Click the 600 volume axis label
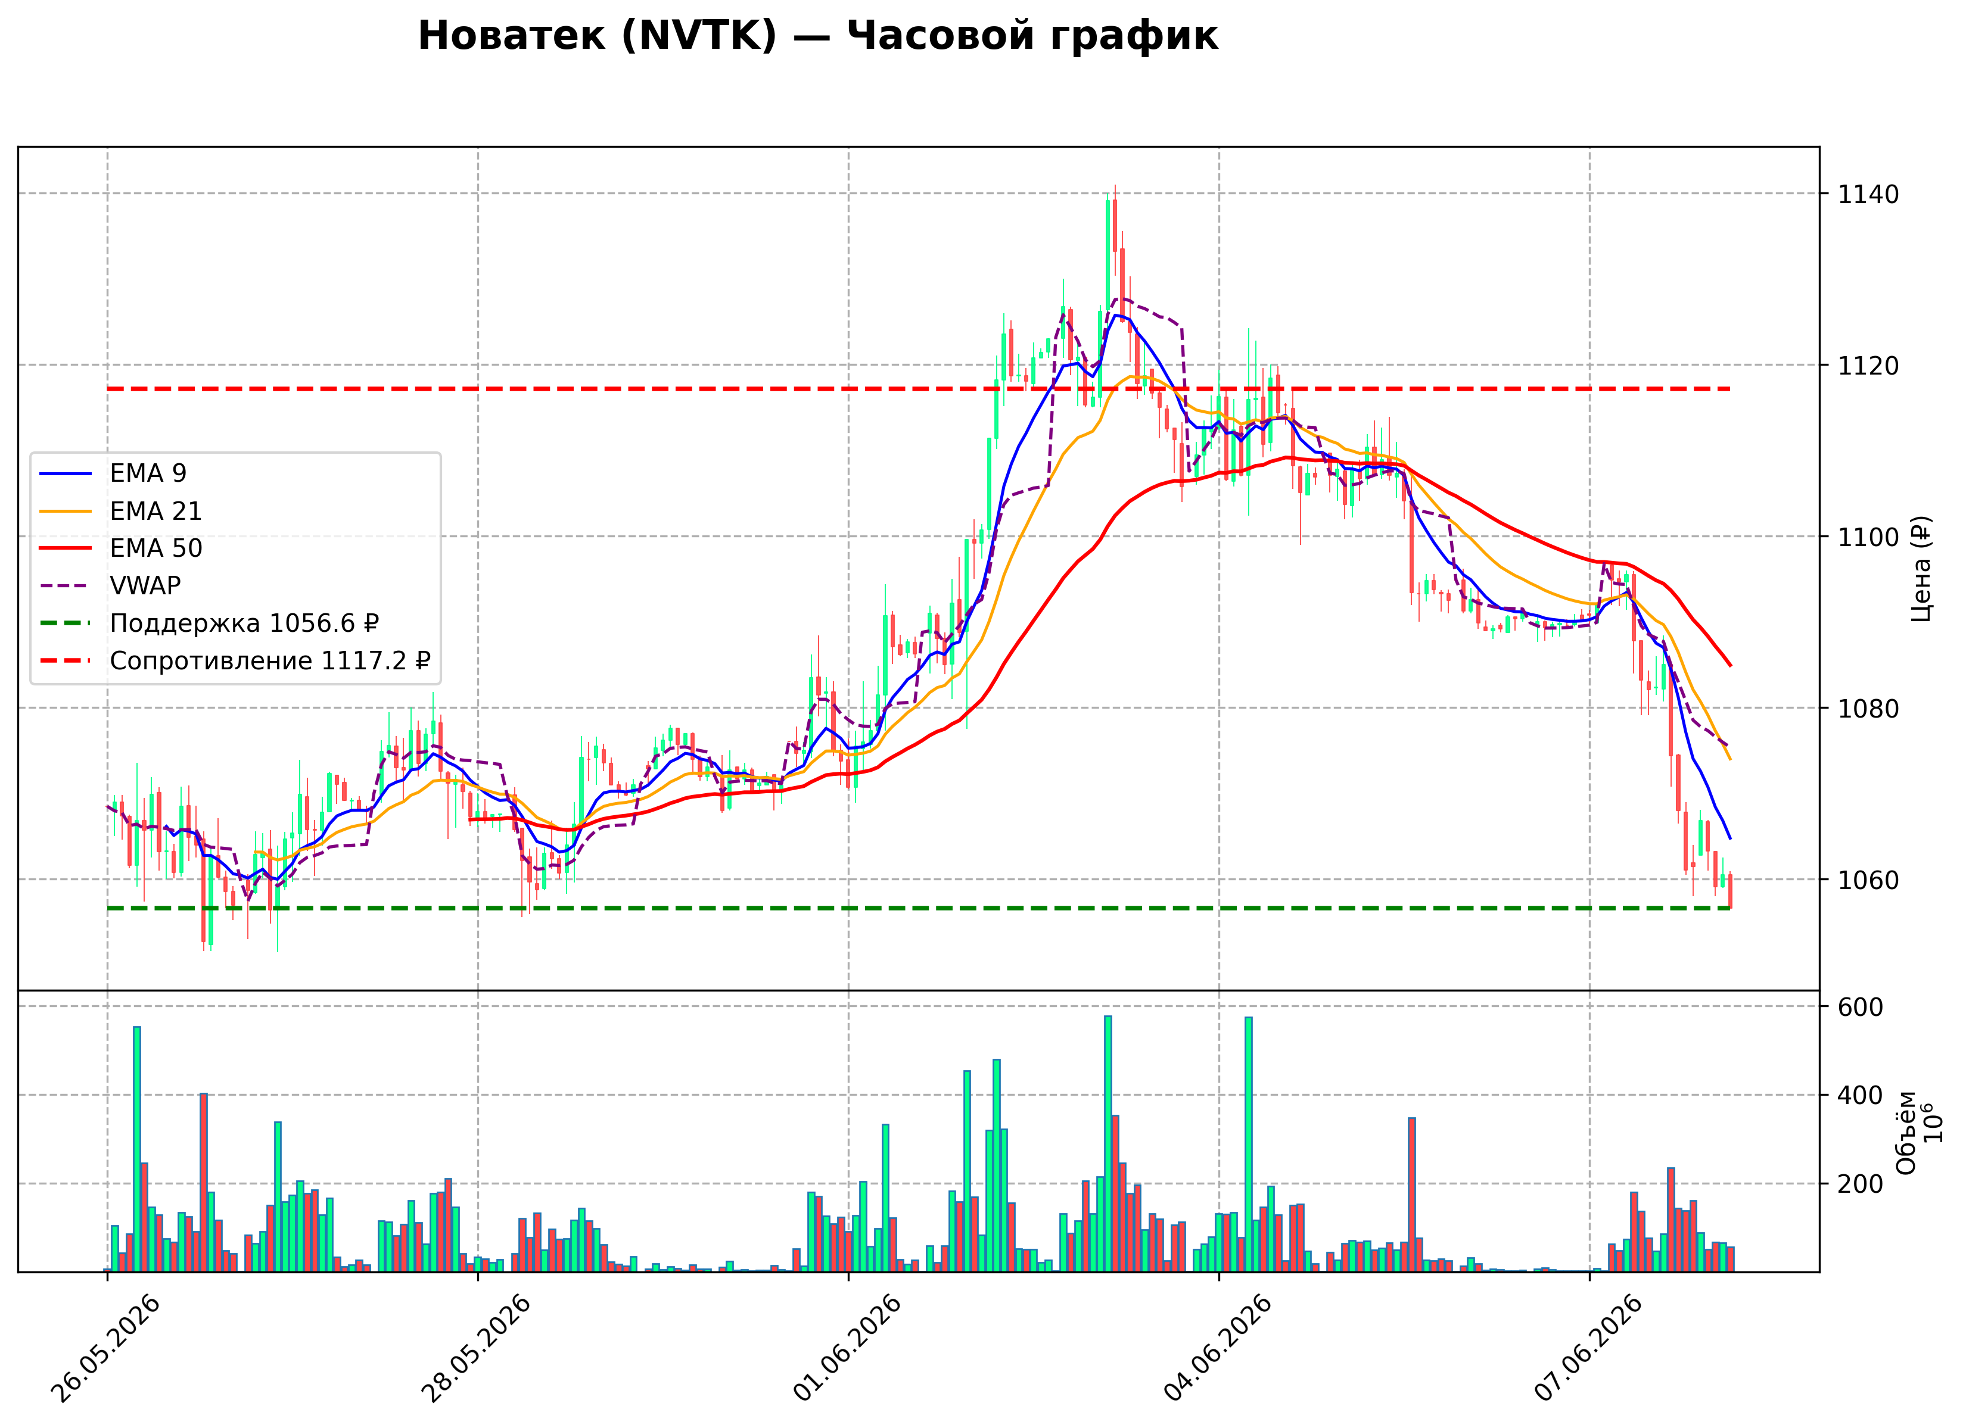Screen dimensions: 1966x1425 pos(1860,1008)
